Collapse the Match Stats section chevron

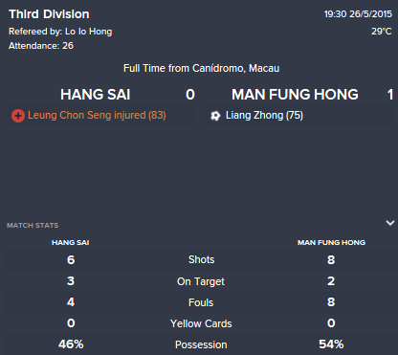tap(390, 223)
